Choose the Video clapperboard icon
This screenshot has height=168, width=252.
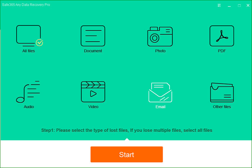coord(93,92)
